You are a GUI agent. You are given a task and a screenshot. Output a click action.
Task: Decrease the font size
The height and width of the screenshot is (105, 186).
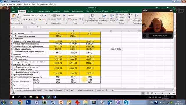click(46, 15)
